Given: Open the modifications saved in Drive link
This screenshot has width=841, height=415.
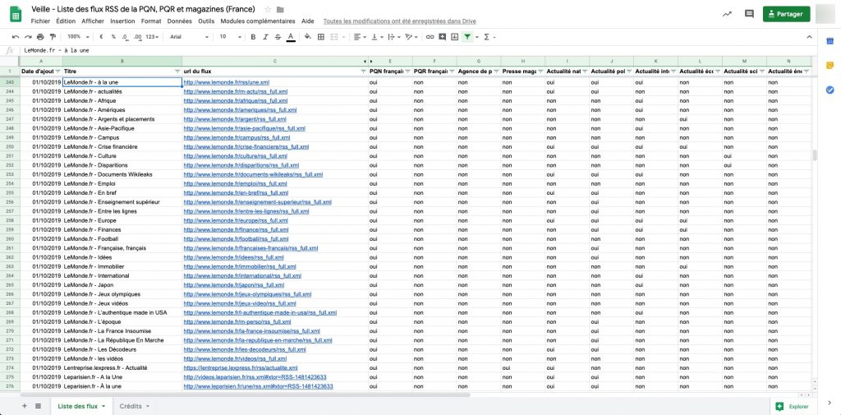Looking at the screenshot, I should (x=399, y=21).
